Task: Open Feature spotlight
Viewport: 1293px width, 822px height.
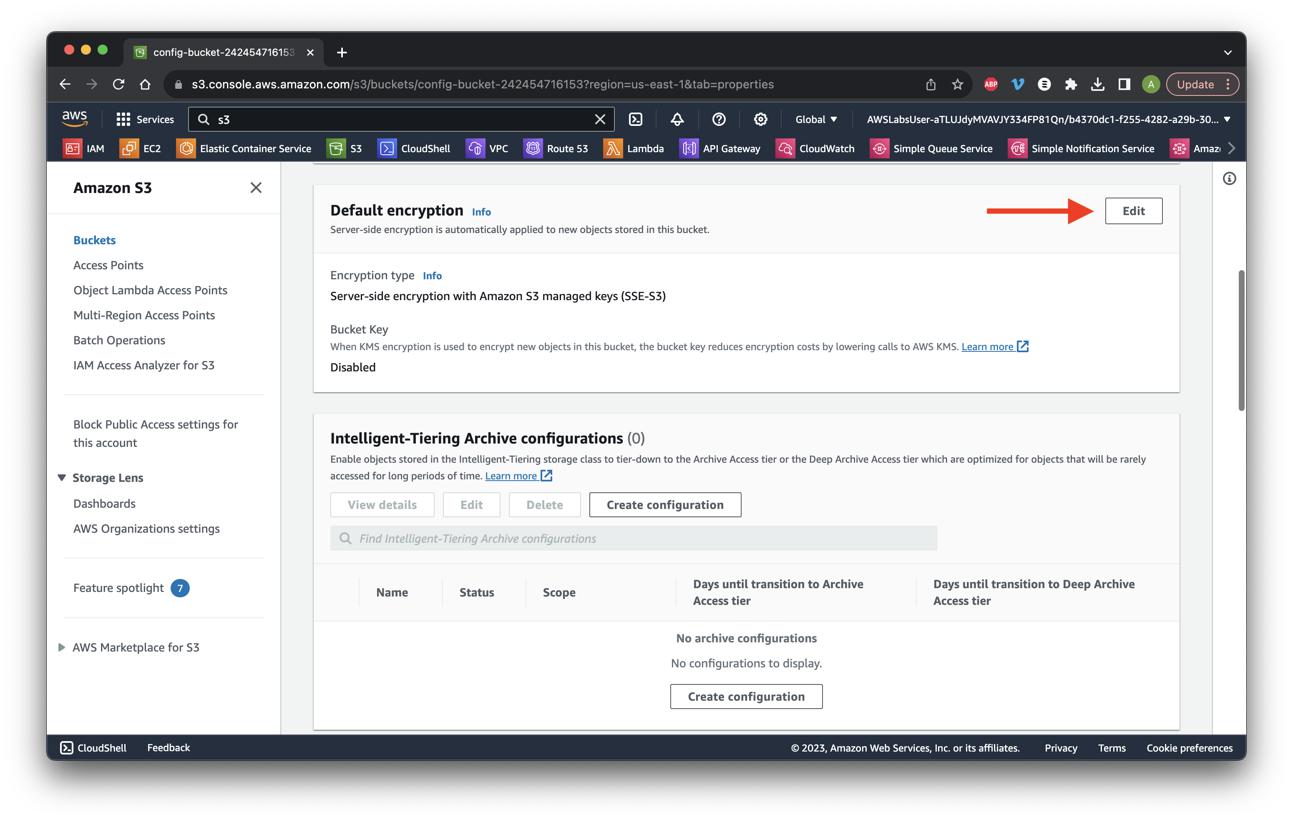Action: (131, 588)
